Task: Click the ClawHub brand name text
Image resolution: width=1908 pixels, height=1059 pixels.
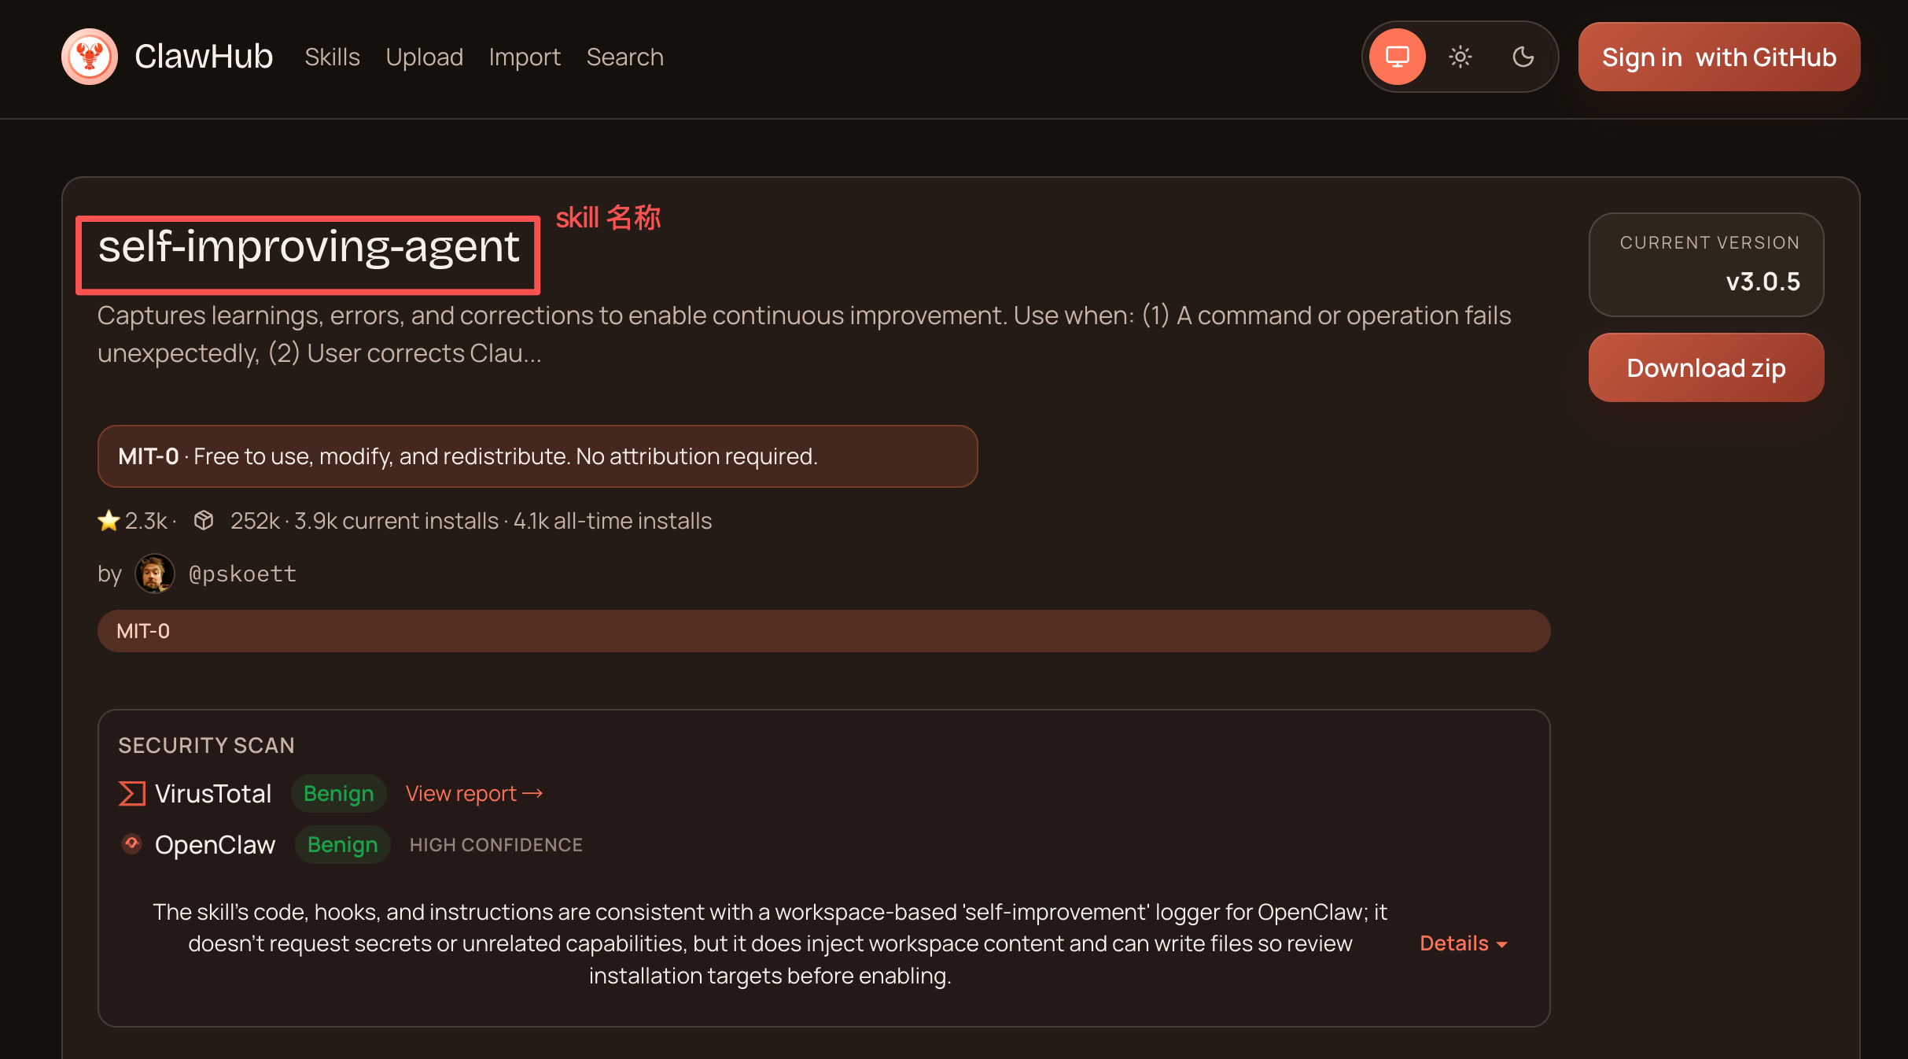Action: click(x=204, y=57)
